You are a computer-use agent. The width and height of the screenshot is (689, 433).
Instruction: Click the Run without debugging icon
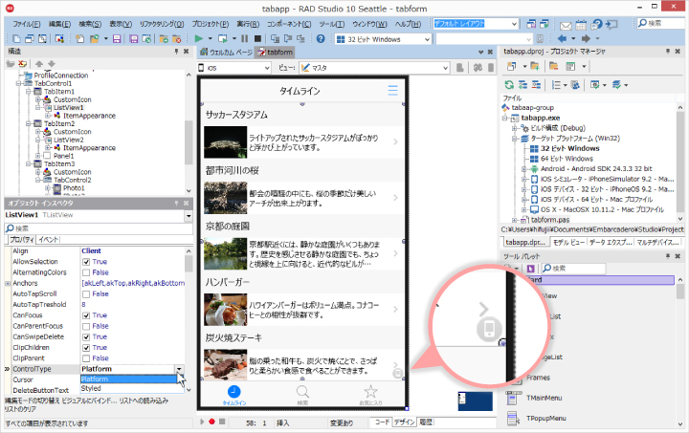223,39
